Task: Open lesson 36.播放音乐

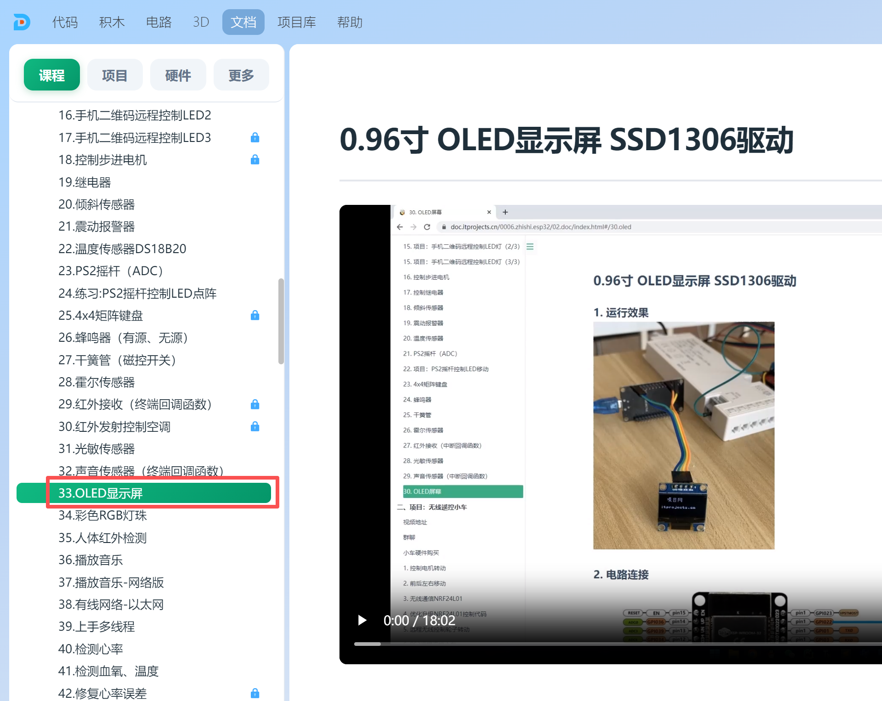Action: point(90,560)
